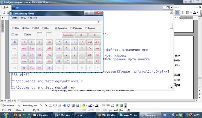The height and width of the screenshot is (118, 202).
Task: Toggle bulleted list in Word toolbar
Action: 182,12
